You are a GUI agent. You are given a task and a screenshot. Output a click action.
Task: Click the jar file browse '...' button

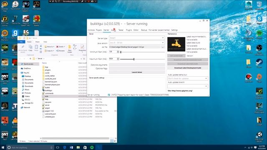pyautogui.click(x=163, y=47)
